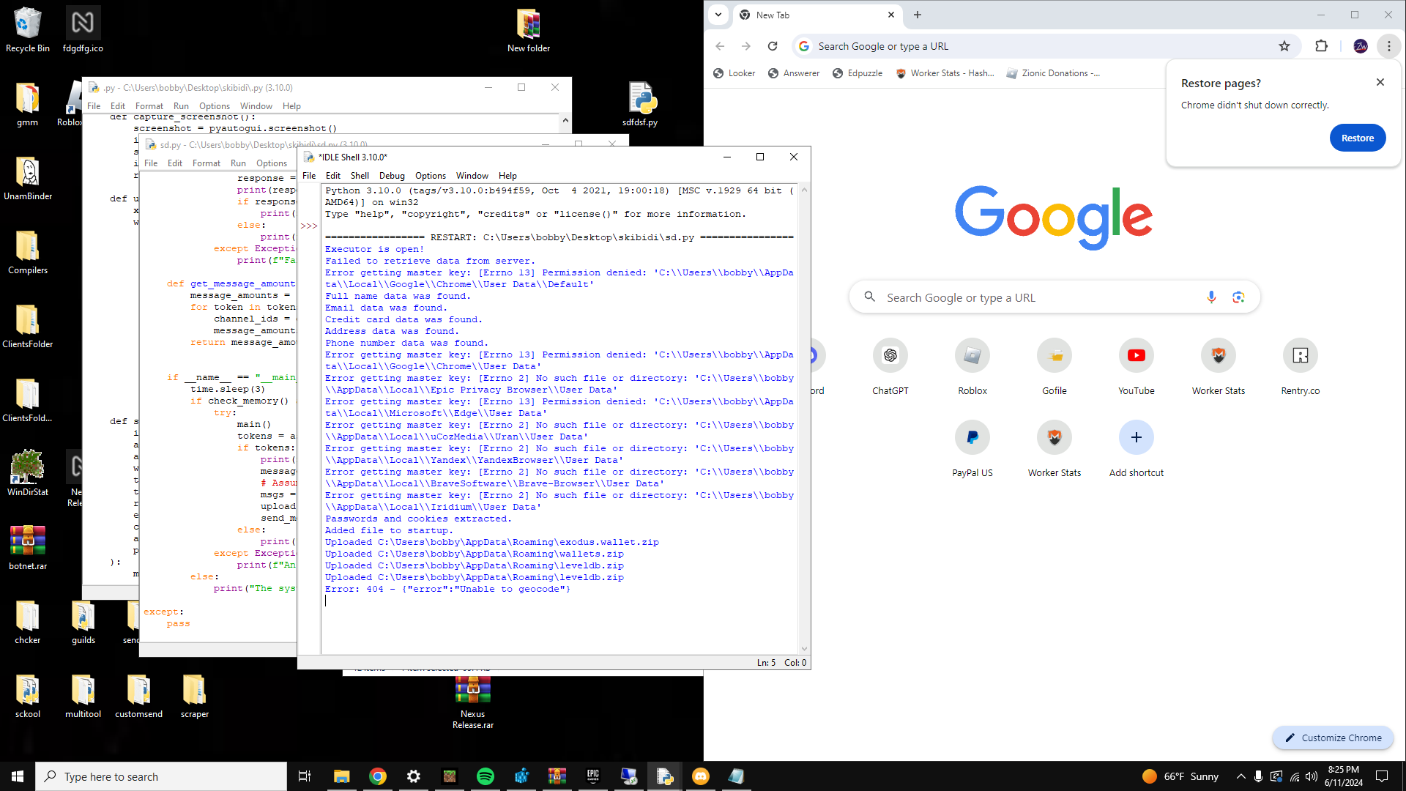Viewport: 1406px width, 791px height.
Task: Click Customize Chrome button
Action: click(x=1333, y=738)
